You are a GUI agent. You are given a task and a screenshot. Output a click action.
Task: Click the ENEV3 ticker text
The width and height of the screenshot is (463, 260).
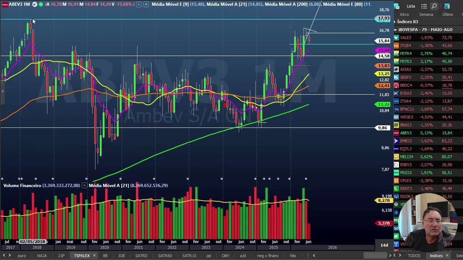(x=406, y=165)
